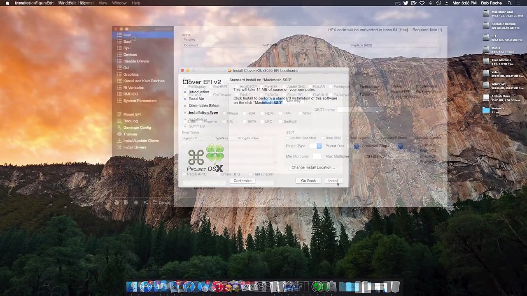527x296 pixels.
Task: Toggle the HDA checkbox
Action: point(245,113)
